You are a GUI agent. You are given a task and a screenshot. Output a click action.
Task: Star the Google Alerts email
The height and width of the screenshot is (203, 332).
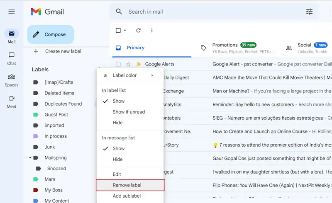[x=128, y=64]
